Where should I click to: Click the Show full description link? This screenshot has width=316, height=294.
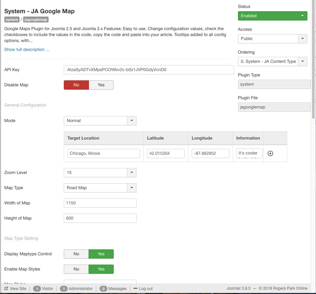tap(26, 49)
